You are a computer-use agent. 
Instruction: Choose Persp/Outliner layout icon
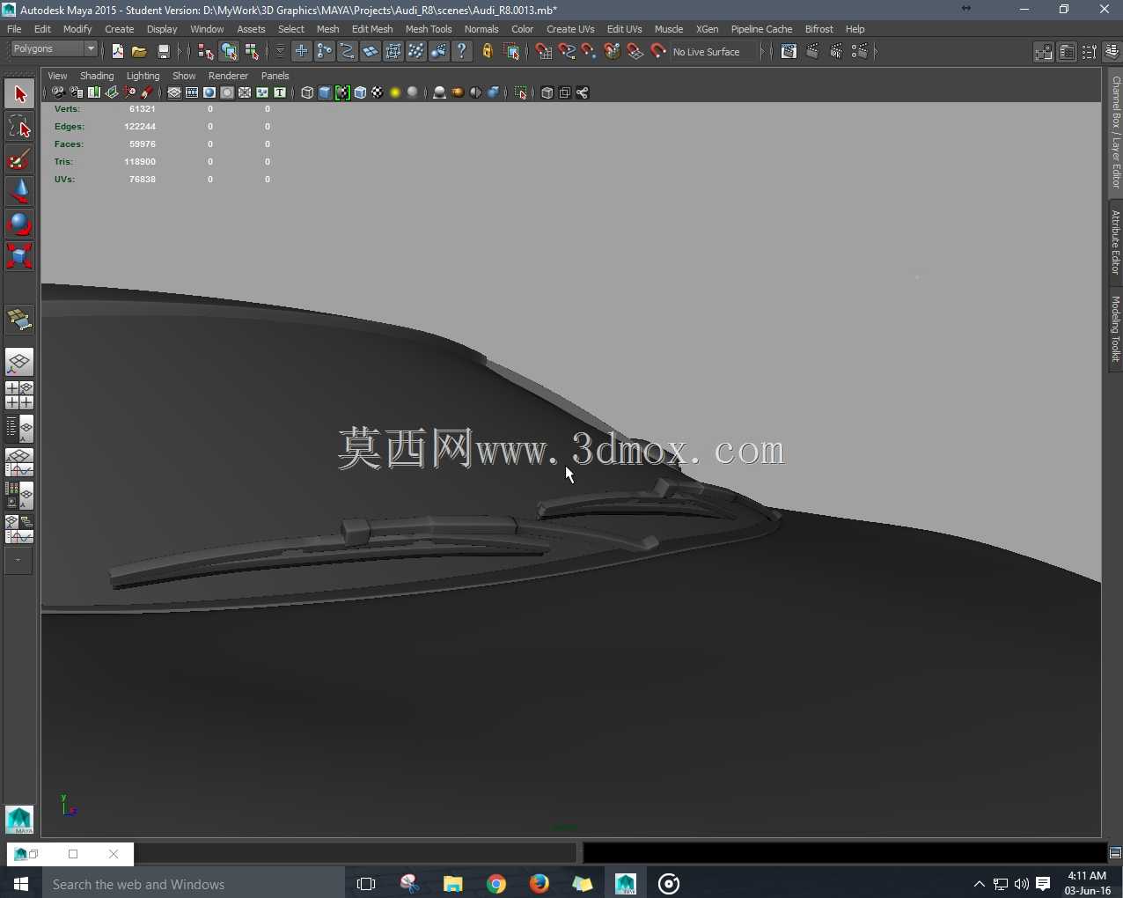click(19, 429)
